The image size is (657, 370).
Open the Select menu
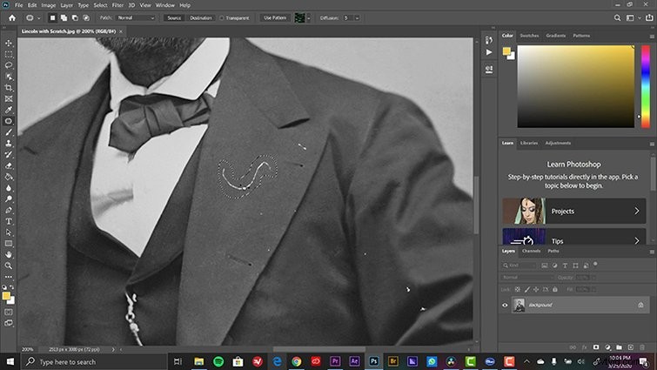[100, 5]
